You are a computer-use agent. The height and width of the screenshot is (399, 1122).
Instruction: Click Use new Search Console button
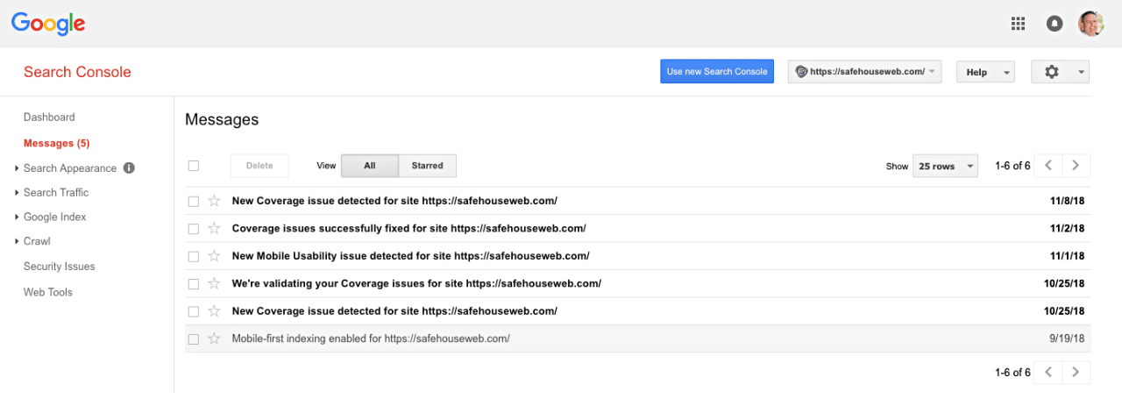717,72
